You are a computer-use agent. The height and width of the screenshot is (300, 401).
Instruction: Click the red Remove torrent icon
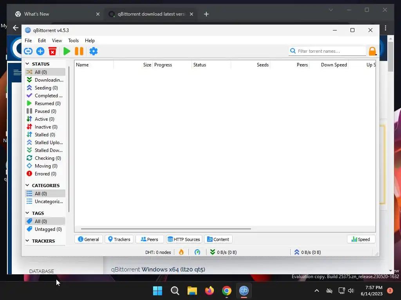coord(52,51)
